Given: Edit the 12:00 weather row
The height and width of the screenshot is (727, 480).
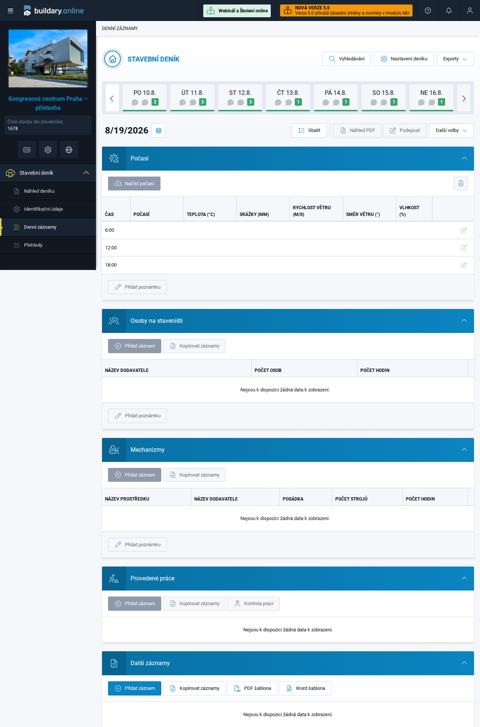Looking at the screenshot, I should click(x=464, y=247).
